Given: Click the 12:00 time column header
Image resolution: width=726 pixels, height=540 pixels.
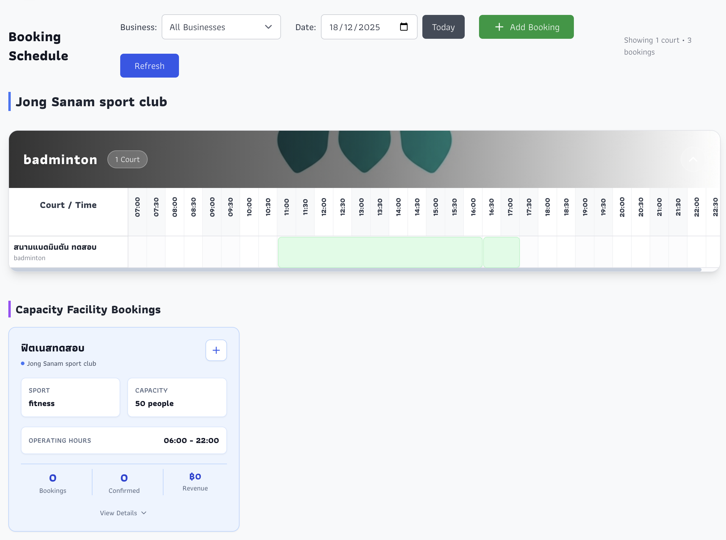Looking at the screenshot, I should click(x=323, y=207).
